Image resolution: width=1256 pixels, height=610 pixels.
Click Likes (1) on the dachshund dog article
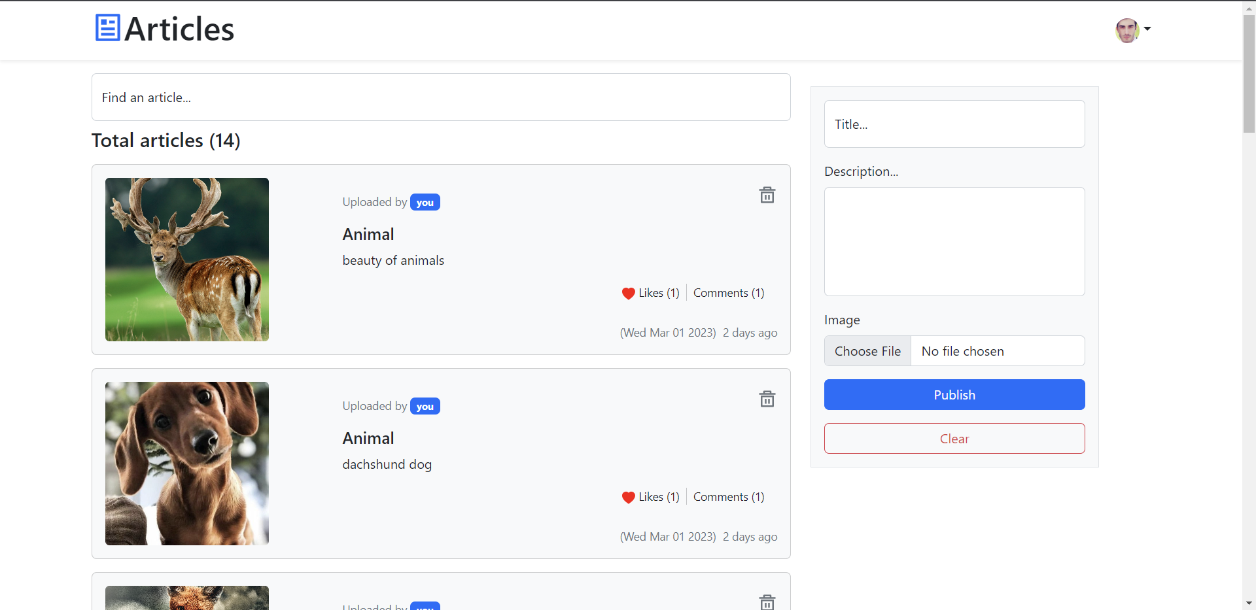click(x=659, y=496)
